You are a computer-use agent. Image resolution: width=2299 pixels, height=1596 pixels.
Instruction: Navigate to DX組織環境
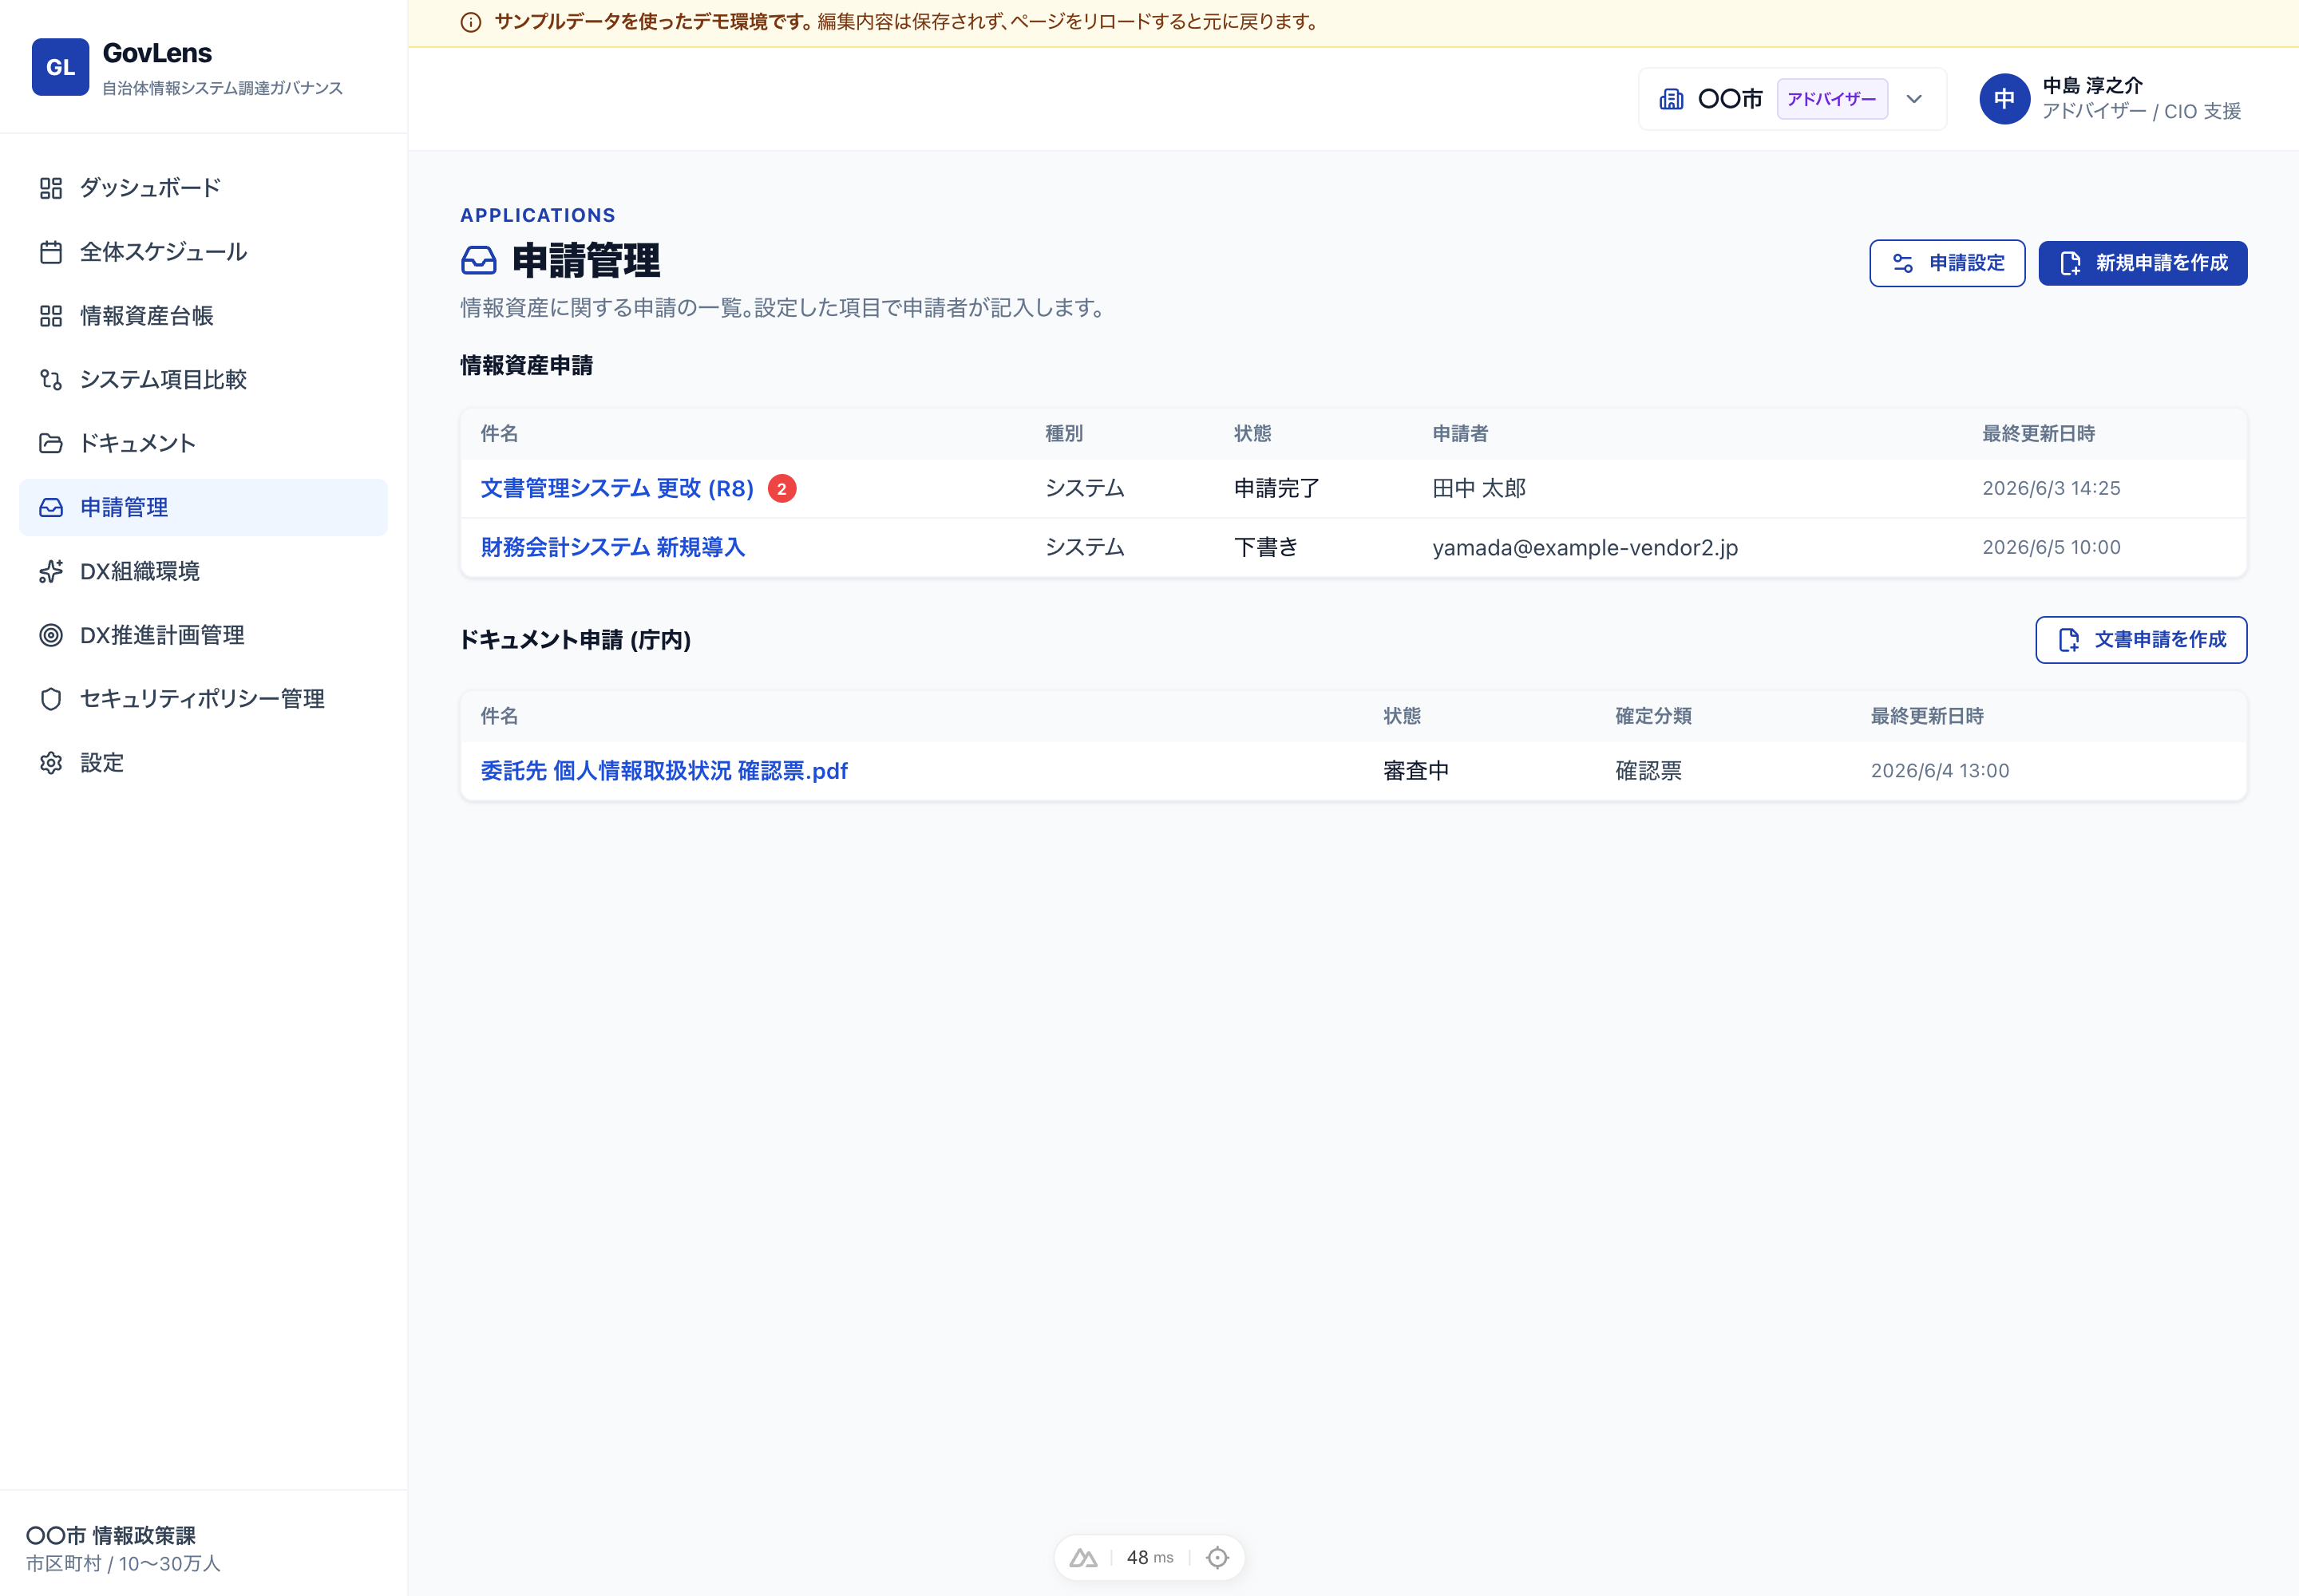click(203, 571)
